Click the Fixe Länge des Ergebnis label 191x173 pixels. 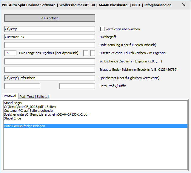click(x=49, y=53)
